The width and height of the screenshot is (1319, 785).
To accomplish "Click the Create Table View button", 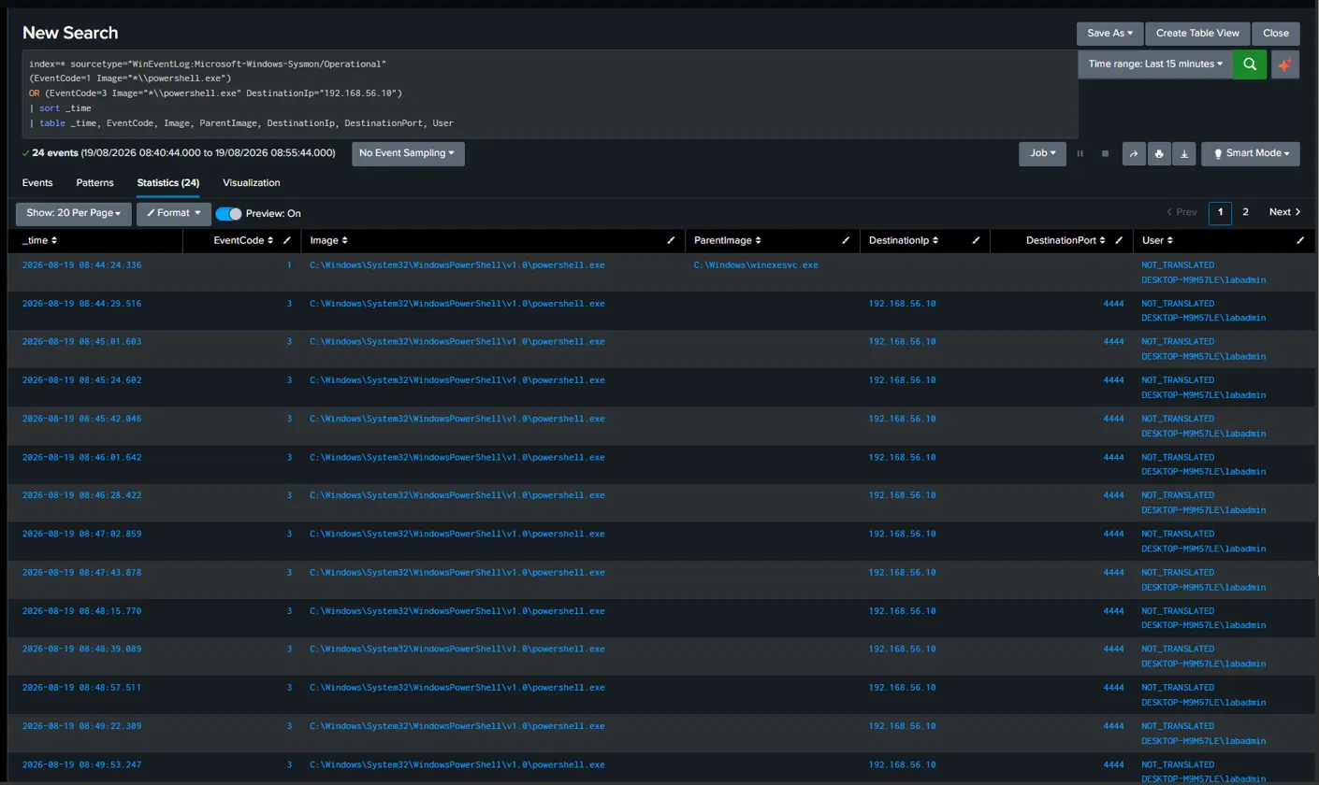I will (x=1197, y=33).
